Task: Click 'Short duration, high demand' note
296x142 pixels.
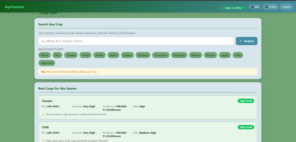Action: 76,114
